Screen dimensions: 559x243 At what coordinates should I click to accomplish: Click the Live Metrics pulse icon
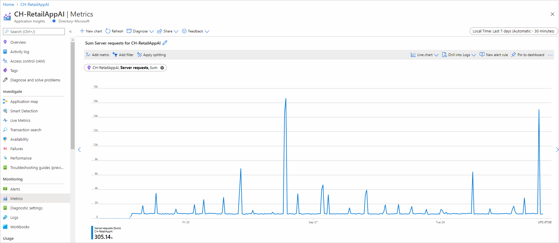tap(5, 120)
